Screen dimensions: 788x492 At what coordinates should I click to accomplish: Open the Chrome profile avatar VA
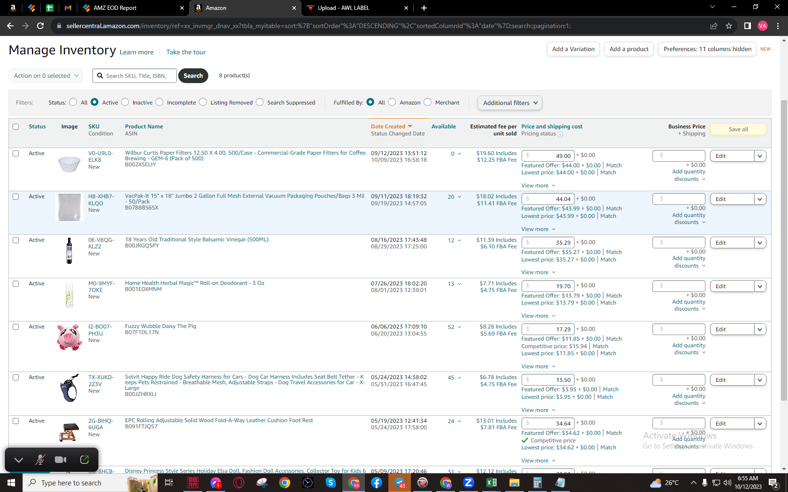click(x=763, y=26)
